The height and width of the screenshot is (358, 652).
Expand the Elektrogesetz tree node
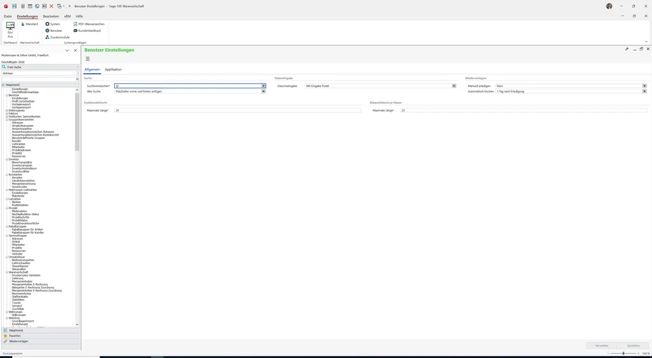point(7,110)
